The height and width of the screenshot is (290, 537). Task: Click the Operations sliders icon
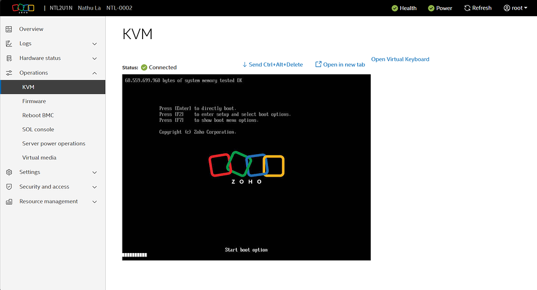[x=9, y=73]
